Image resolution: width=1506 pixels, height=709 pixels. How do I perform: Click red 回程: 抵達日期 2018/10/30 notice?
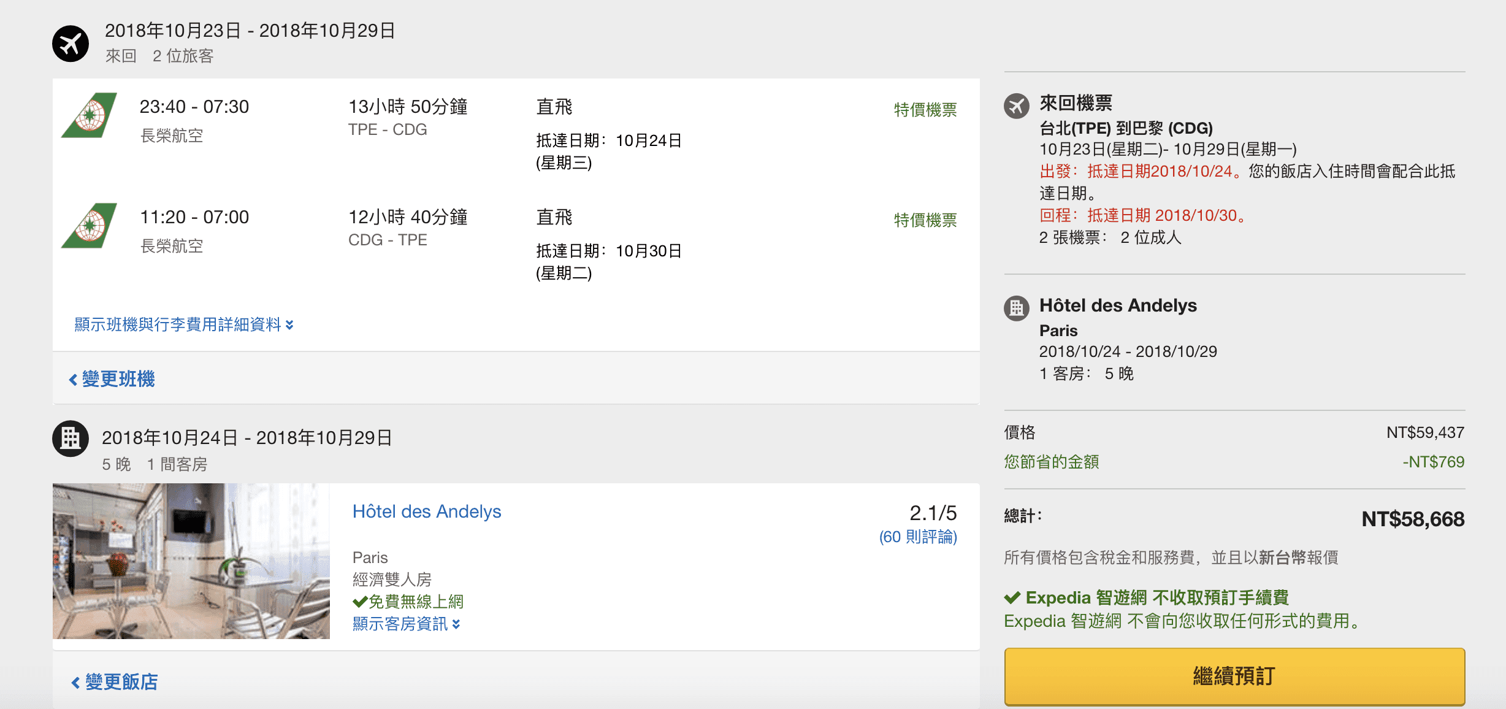click(x=1142, y=215)
